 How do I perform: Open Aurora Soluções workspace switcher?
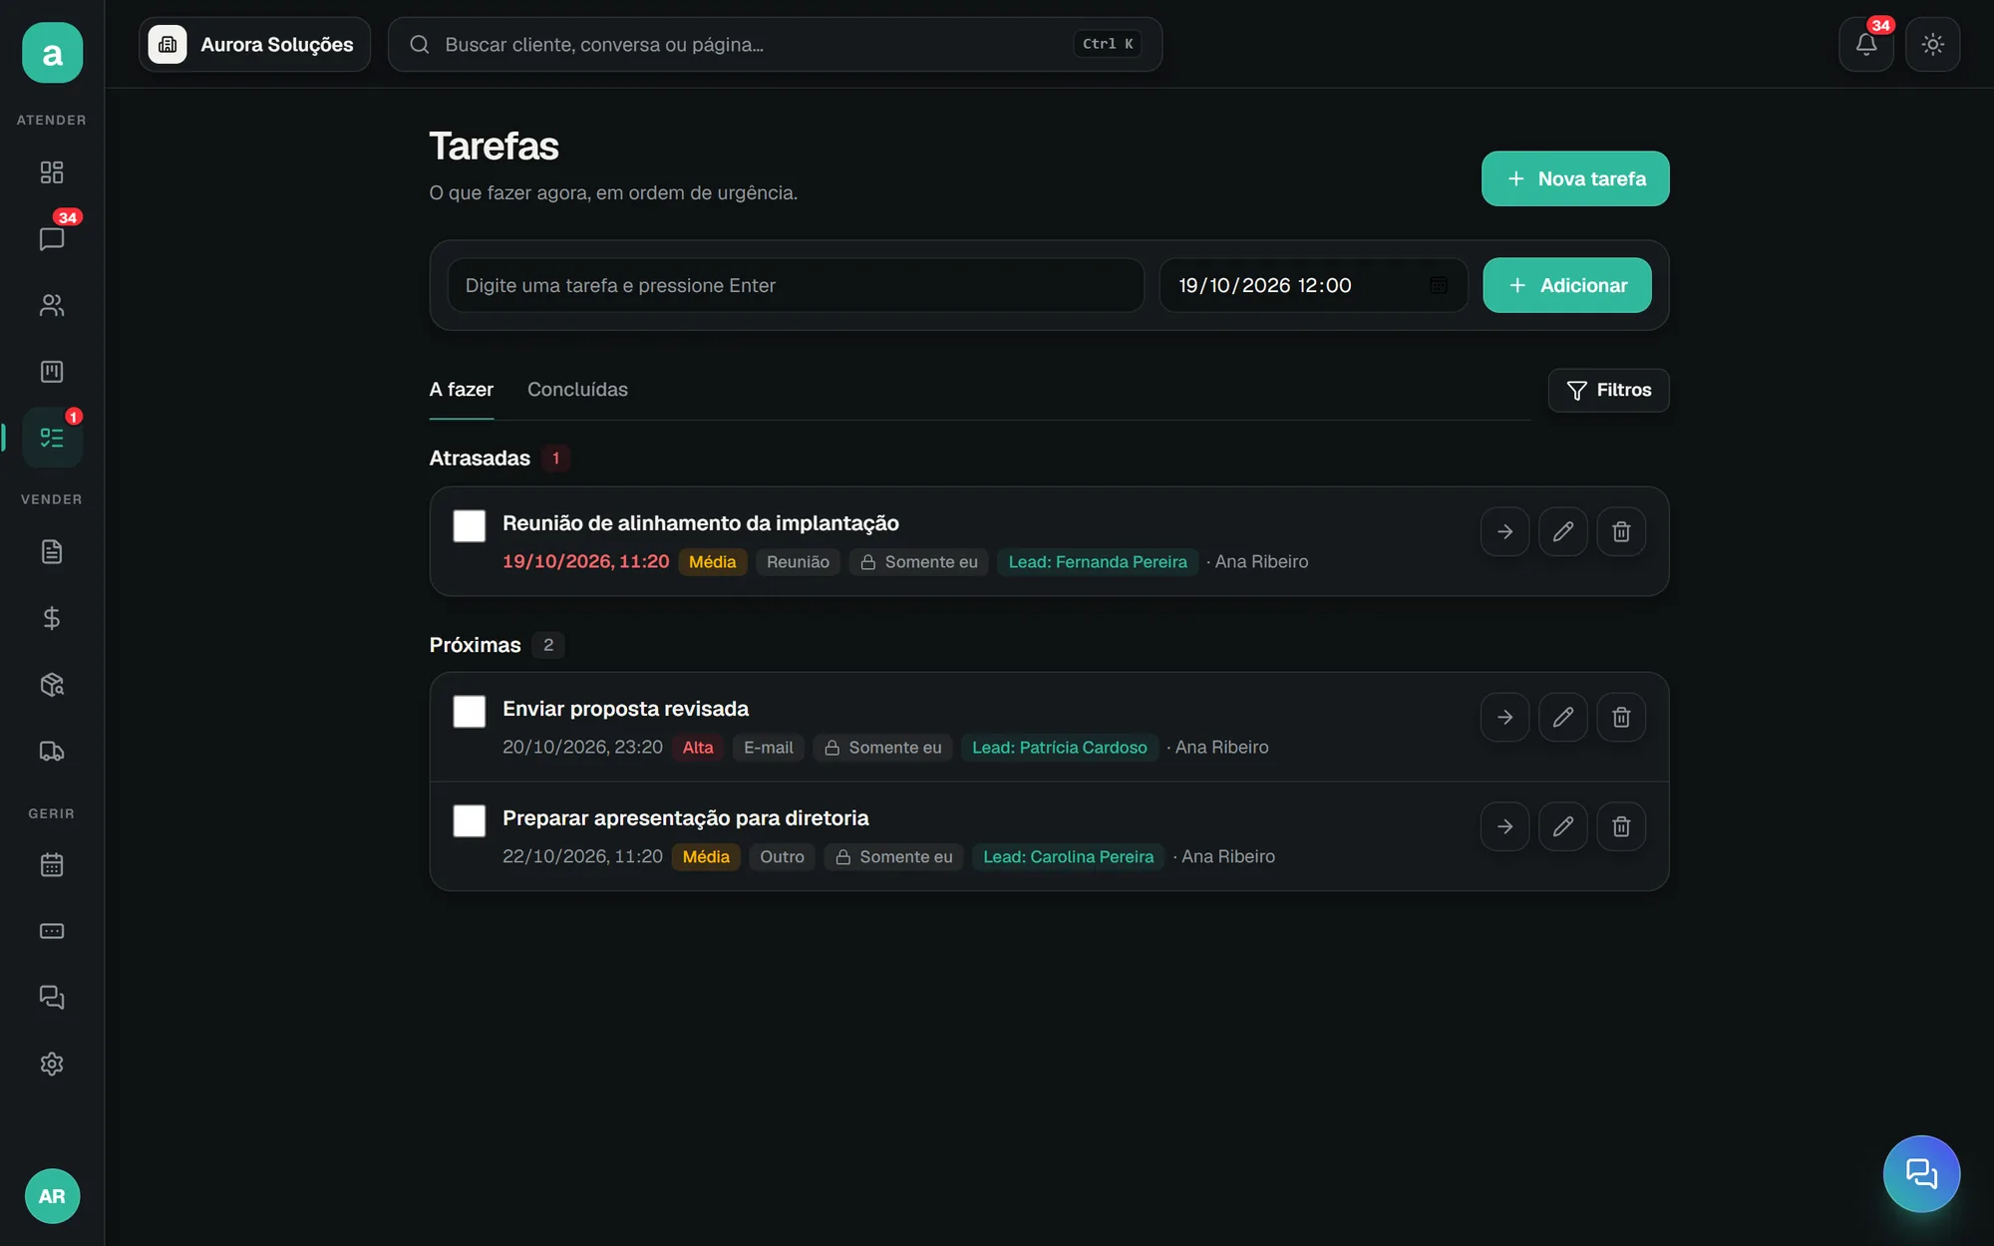pyautogui.click(x=255, y=44)
